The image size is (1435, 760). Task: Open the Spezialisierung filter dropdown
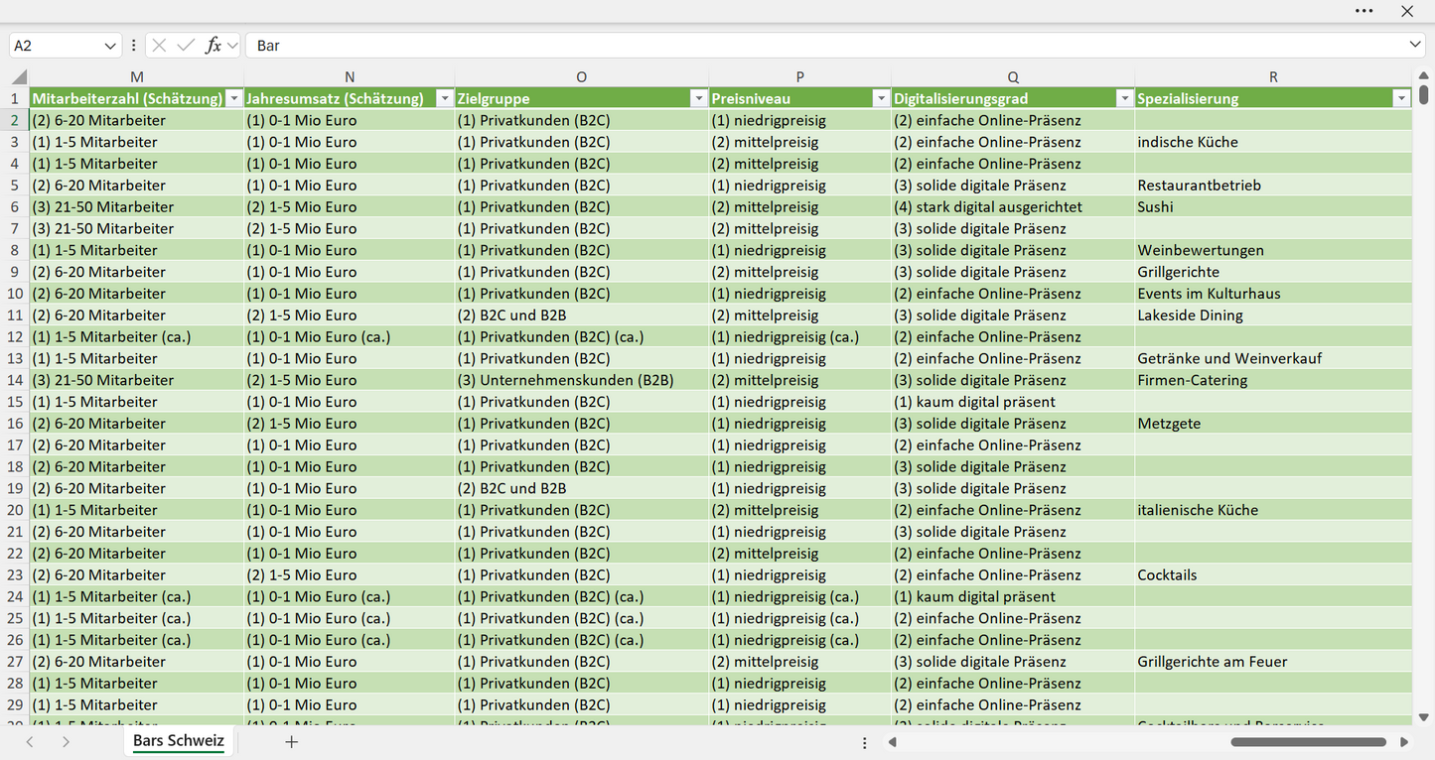1401,98
